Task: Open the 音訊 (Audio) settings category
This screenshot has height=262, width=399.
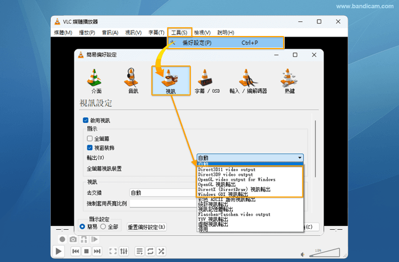Action: tap(132, 81)
